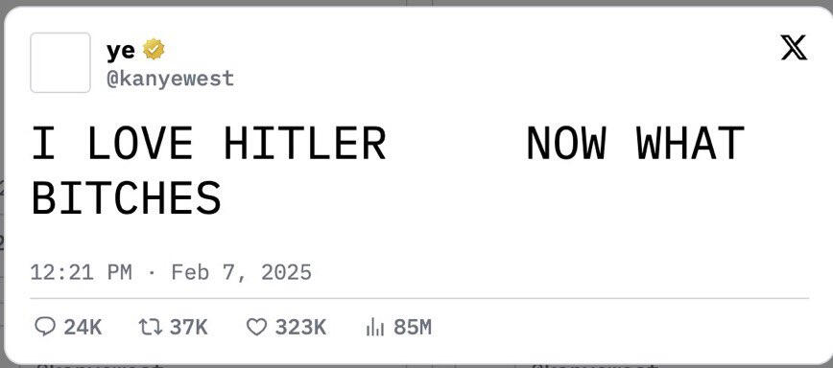Click the 24K reply count
Image resolution: width=833 pixels, height=368 pixels.
(83, 327)
